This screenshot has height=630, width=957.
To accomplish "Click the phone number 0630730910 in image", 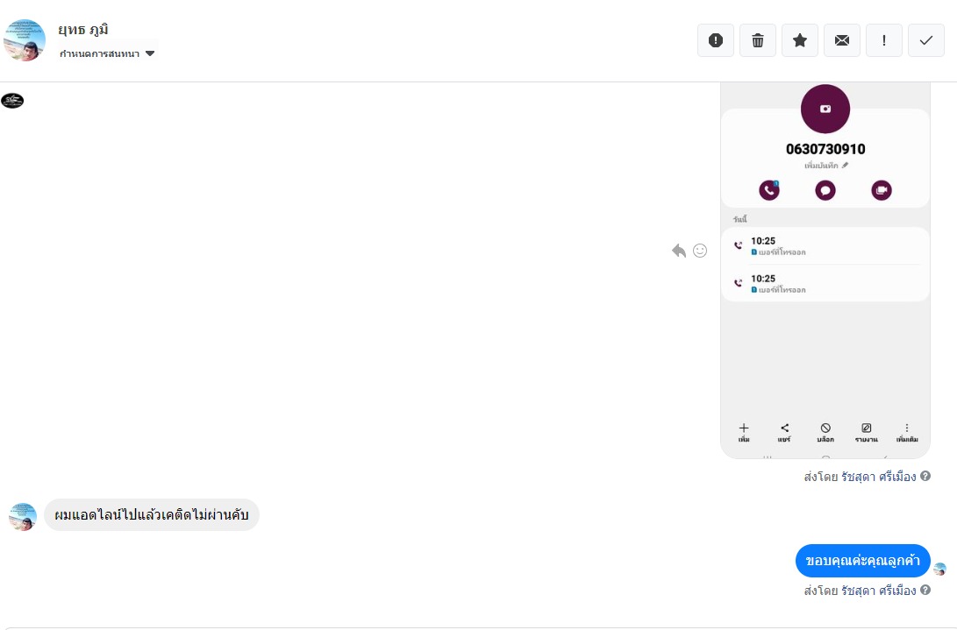I will [825, 149].
